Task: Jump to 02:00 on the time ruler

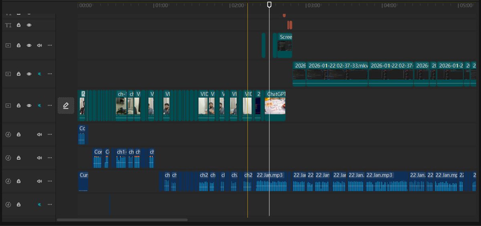Action: click(237, 6)
